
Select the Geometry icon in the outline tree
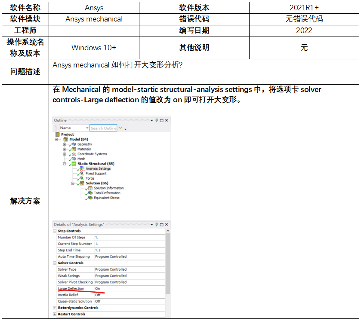tap(74, 144)
